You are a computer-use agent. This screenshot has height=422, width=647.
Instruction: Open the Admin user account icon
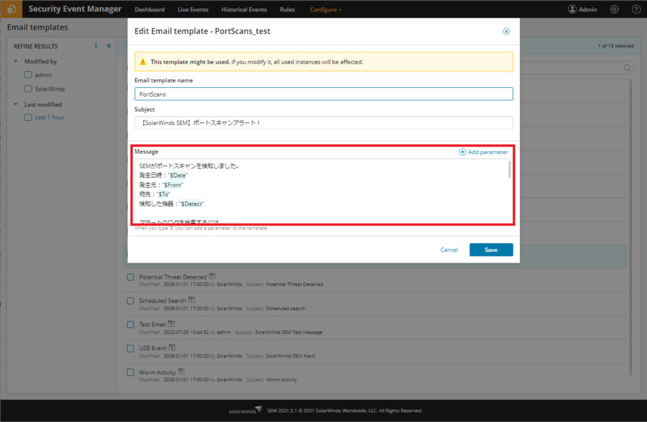point(572,9)
